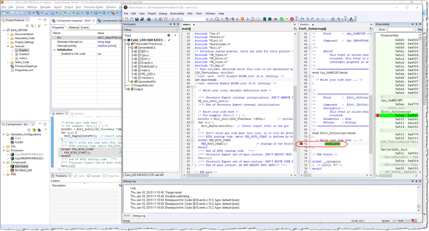Screen dimensions: 429x231
Task: Select the Console tab in Kinetis
Action: (94, 176)
